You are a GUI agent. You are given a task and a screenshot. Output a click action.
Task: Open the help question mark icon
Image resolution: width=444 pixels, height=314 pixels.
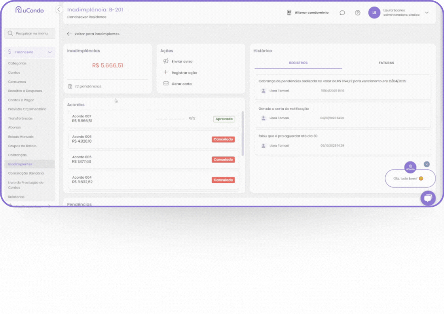click(357, 13)
